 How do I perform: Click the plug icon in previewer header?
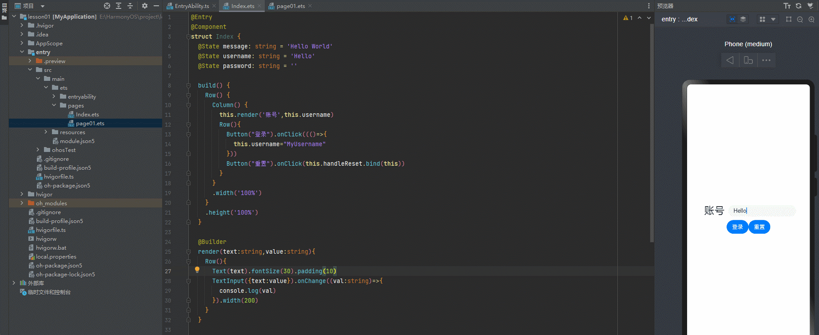[x=810, y=6]
